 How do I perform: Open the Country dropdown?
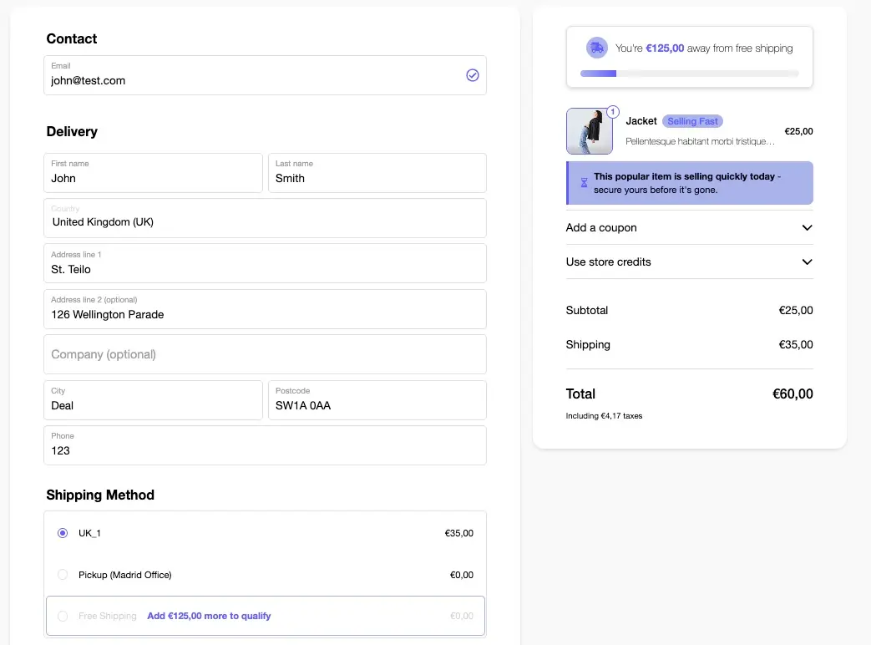(265, 218)
